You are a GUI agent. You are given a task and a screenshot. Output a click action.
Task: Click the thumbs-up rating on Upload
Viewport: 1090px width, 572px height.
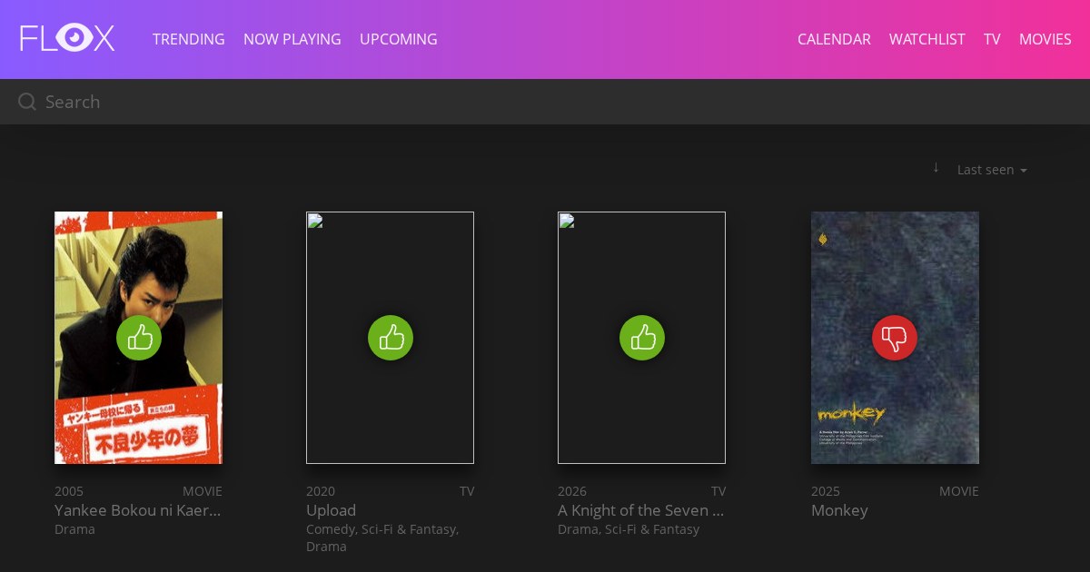point(391,338)
